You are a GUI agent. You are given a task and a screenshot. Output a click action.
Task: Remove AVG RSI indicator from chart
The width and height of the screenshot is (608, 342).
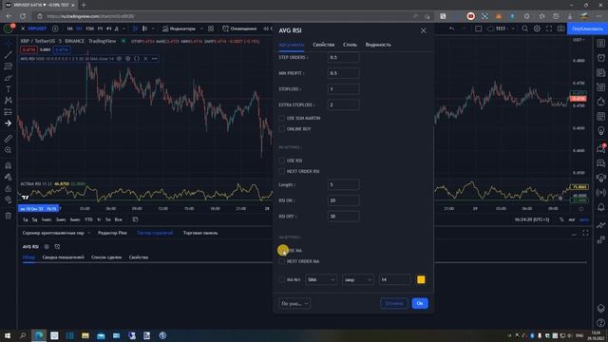pos(145,59)
